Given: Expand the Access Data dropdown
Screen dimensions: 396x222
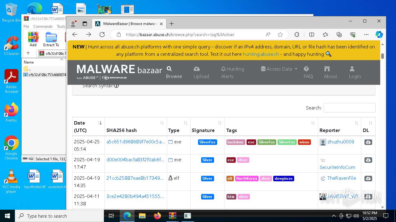Looking at the screenshot, I should coord(279,69).
